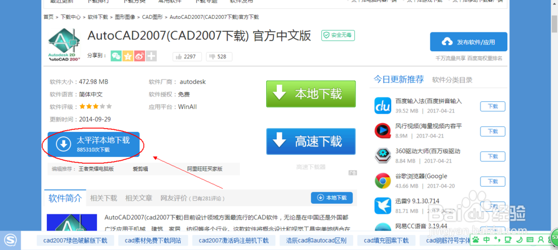The width and height of the screenshot is (558, 250).
Task: Click cad素材免费下载网站 suggestion
Action: click(x=153, y=241)
